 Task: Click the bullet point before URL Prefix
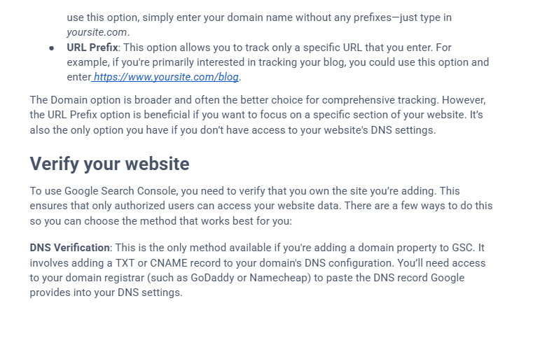click(52, 48)
